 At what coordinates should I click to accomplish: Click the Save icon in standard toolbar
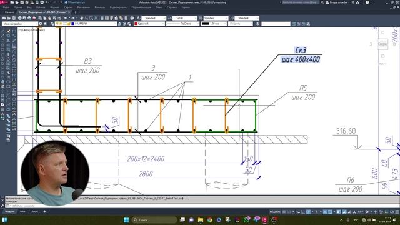(14, 18)
